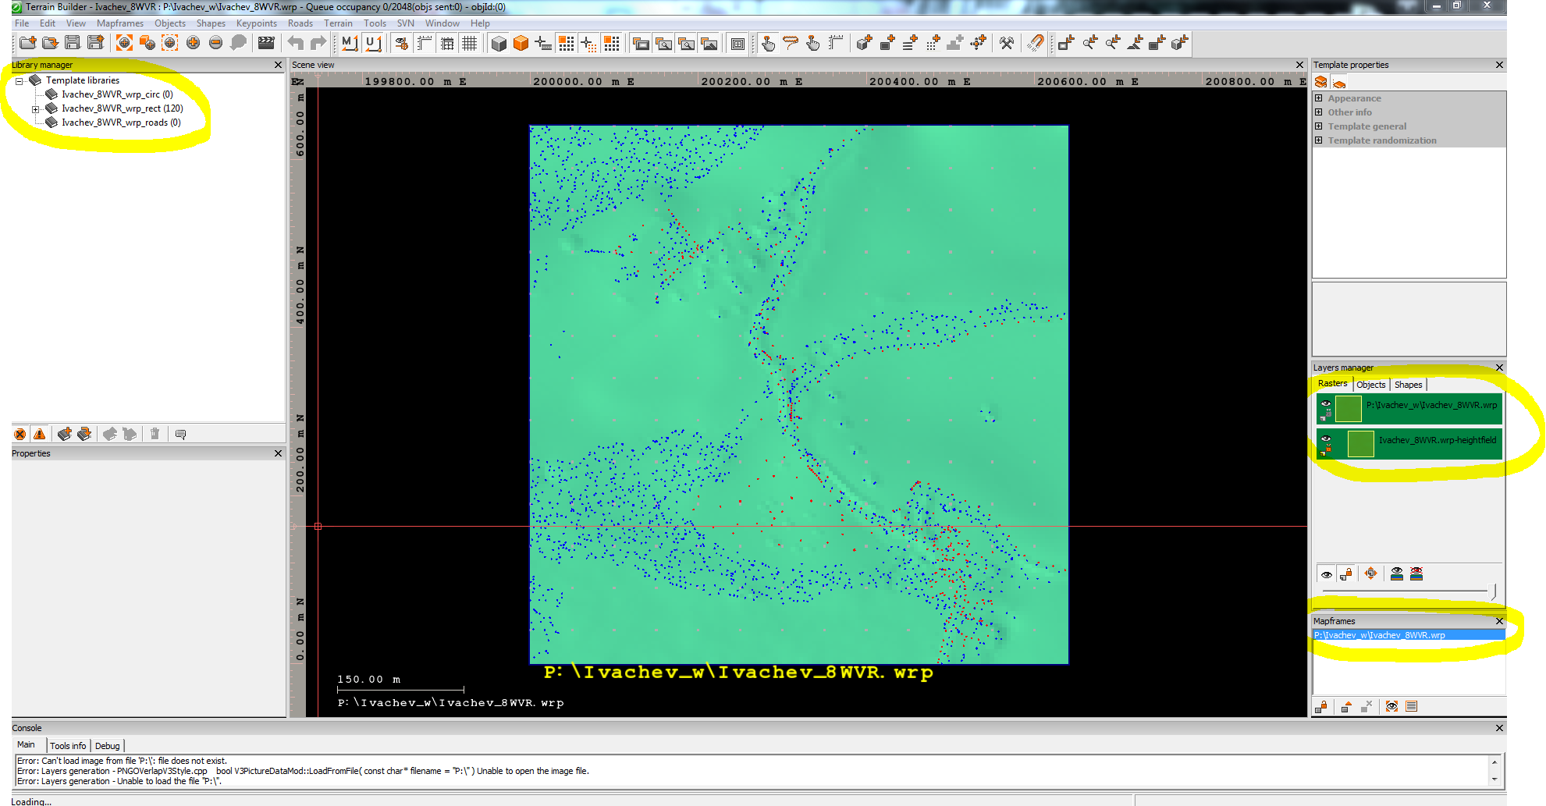Click the undo arrow in toolbar
Image resolution: width=1546 pixels, height=806 pixels.
point(296,43)
